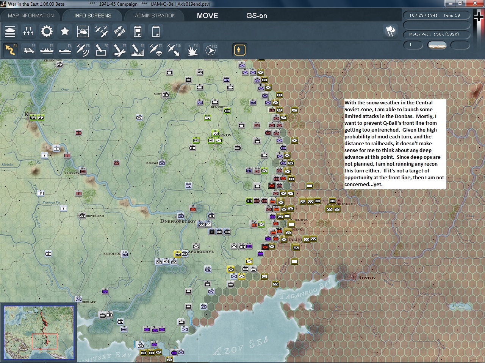
Task: Toggle the yellow up-arrow toolbar button
Action: (x=239, y=50)
